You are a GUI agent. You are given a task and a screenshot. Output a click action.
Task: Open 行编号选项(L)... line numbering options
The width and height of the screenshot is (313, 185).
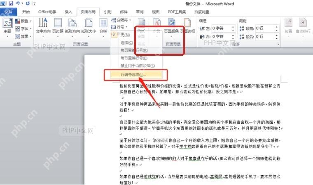pyautogui.click(x=136, y=75)
